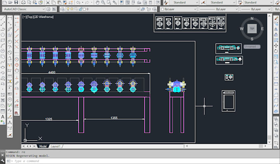Open the AutoCAD Classic workspace dropdown

24,9
